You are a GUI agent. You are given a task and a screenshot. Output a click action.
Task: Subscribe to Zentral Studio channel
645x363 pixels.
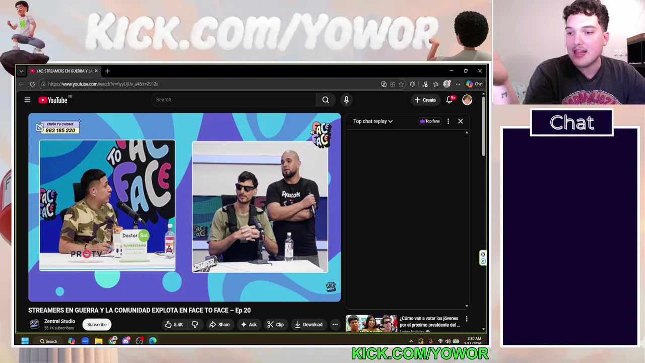[x=97, y=325]
